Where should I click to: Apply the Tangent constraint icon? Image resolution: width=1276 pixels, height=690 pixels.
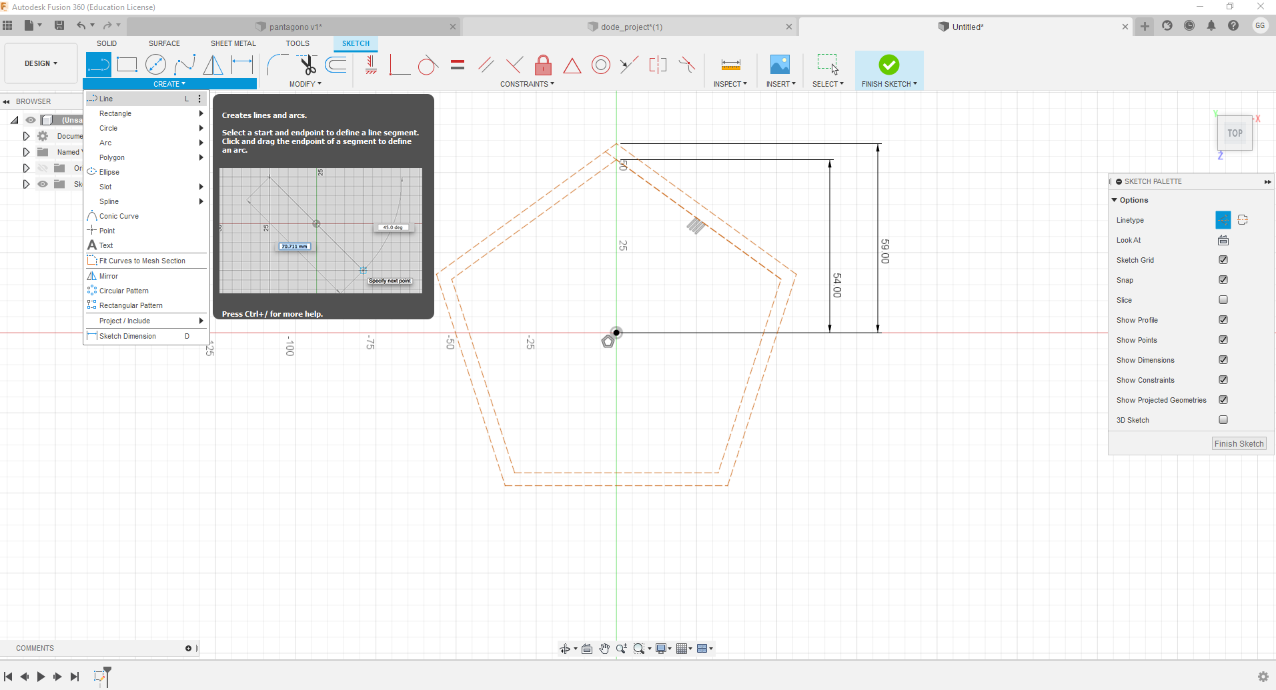[428, 65]
